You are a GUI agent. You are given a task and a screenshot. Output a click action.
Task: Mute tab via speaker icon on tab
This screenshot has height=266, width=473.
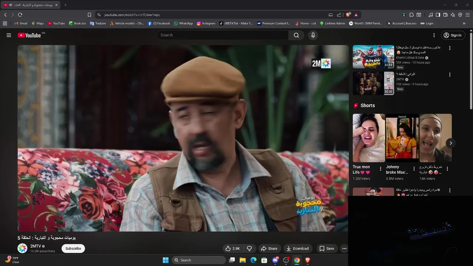point(10,5)
